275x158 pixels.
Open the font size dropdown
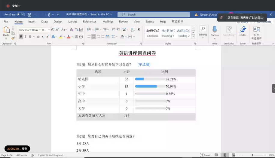(49, 30)
